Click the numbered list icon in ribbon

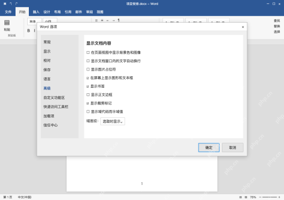click(102, 20)
